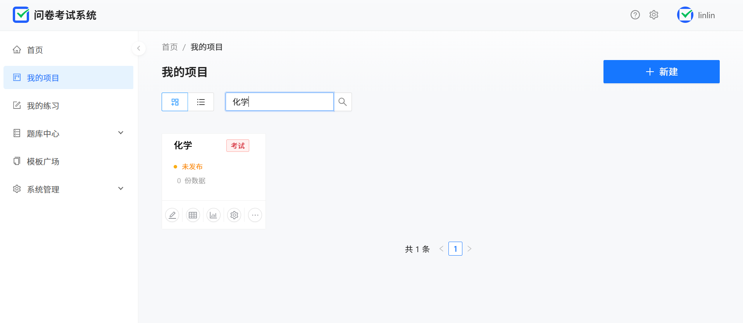This screenshot has height=323, width=743.
Task: Go to next page arrow
Action: pyautogui.click(x=469, y=249)
